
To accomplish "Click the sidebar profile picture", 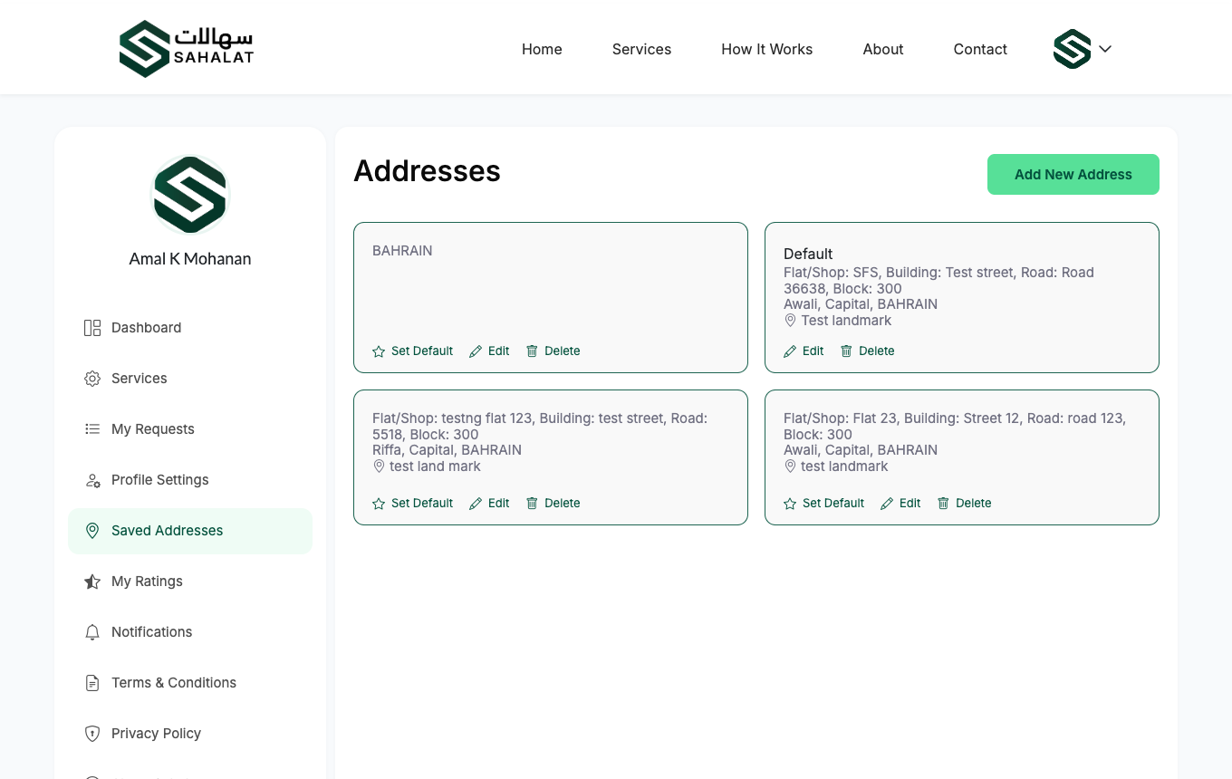I will (x=190, y=195).
